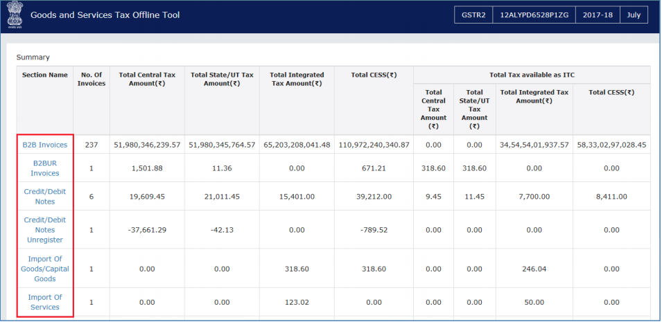
Task: Click Total Tax available as ITC header
Action: [532, 75]
